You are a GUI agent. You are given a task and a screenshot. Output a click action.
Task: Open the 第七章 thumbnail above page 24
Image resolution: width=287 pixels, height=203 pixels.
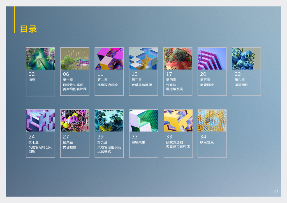pyautogui.click(x=40, y=121)
